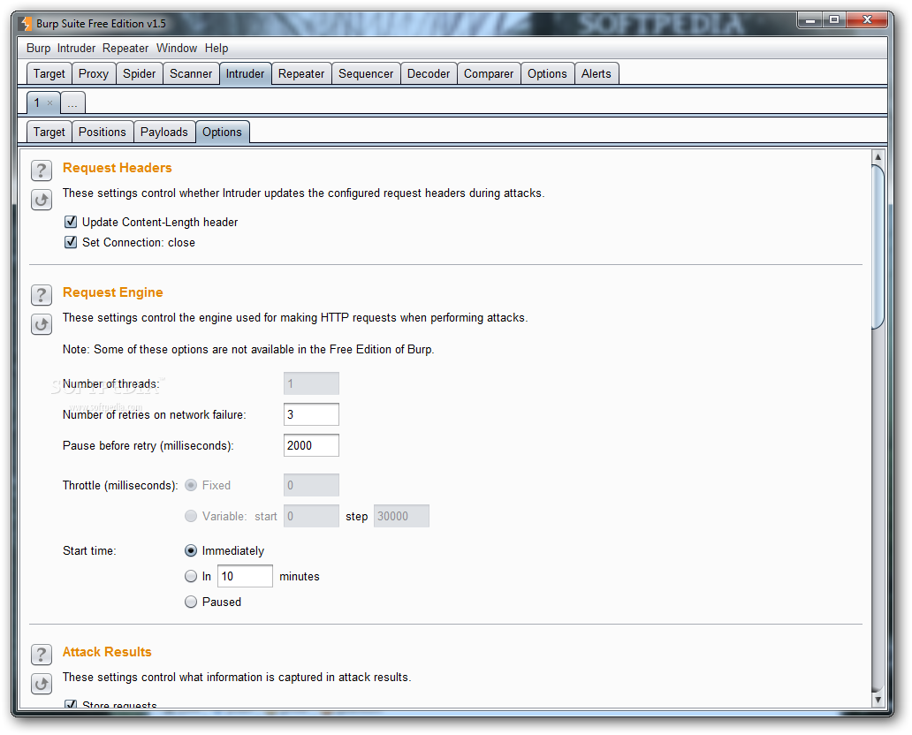Open the Burp menu

(38, 49)
